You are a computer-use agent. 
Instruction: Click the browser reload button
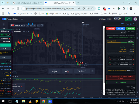[x=13, y=9]
